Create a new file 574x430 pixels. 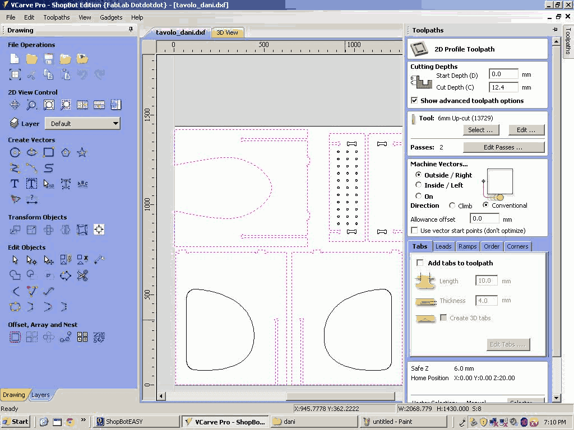click(15, 59)
